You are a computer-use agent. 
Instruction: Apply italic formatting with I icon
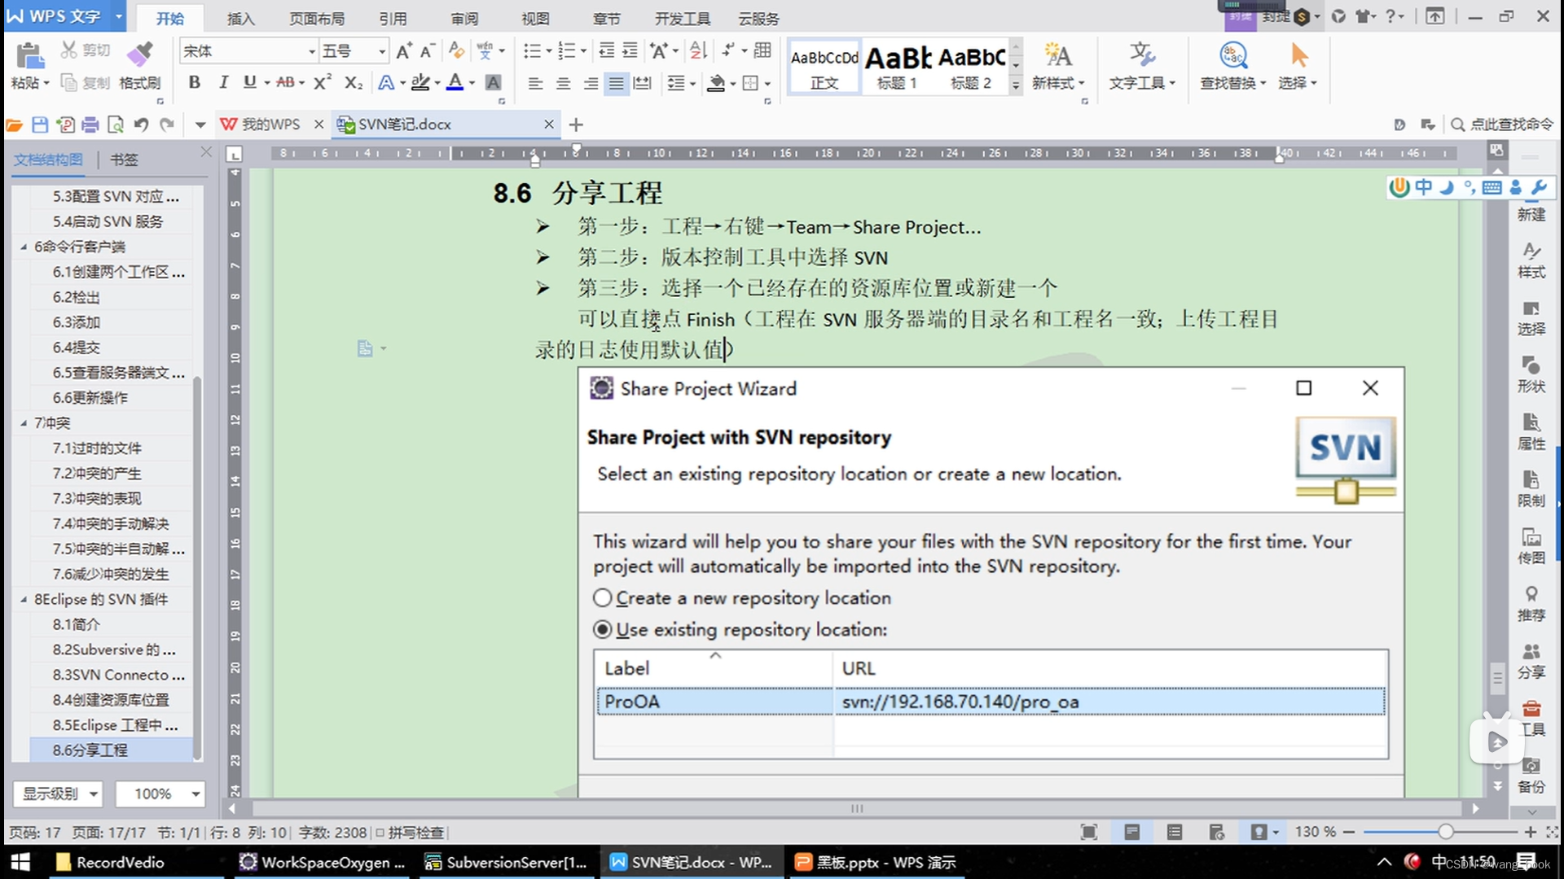tap(222, 82)
